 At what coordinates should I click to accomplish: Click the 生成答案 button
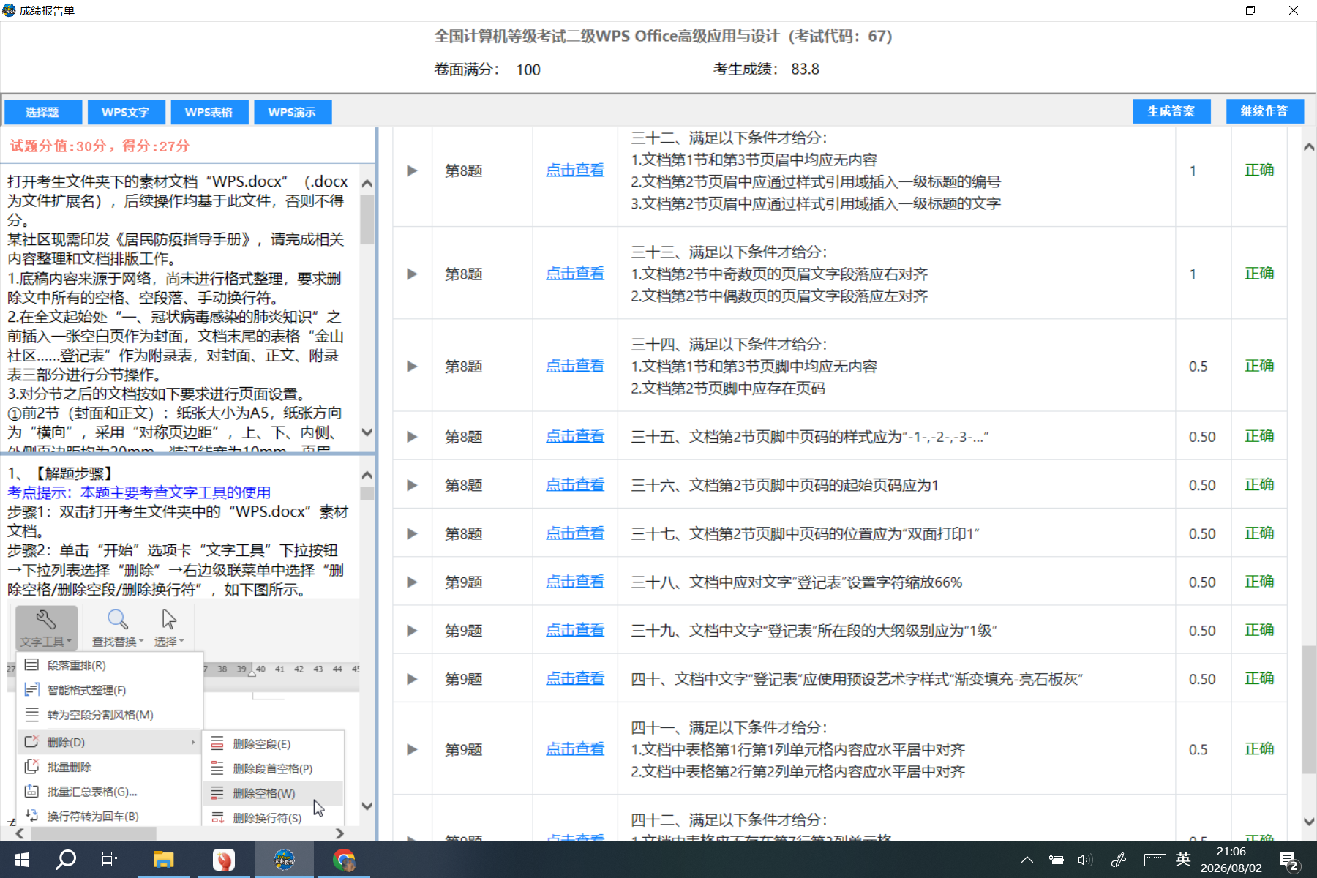[1171, 111]
